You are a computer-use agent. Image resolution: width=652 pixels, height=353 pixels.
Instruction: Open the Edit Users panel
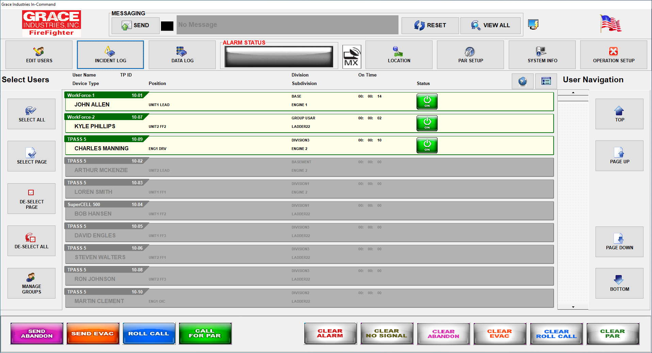click(x=39, y=55)
